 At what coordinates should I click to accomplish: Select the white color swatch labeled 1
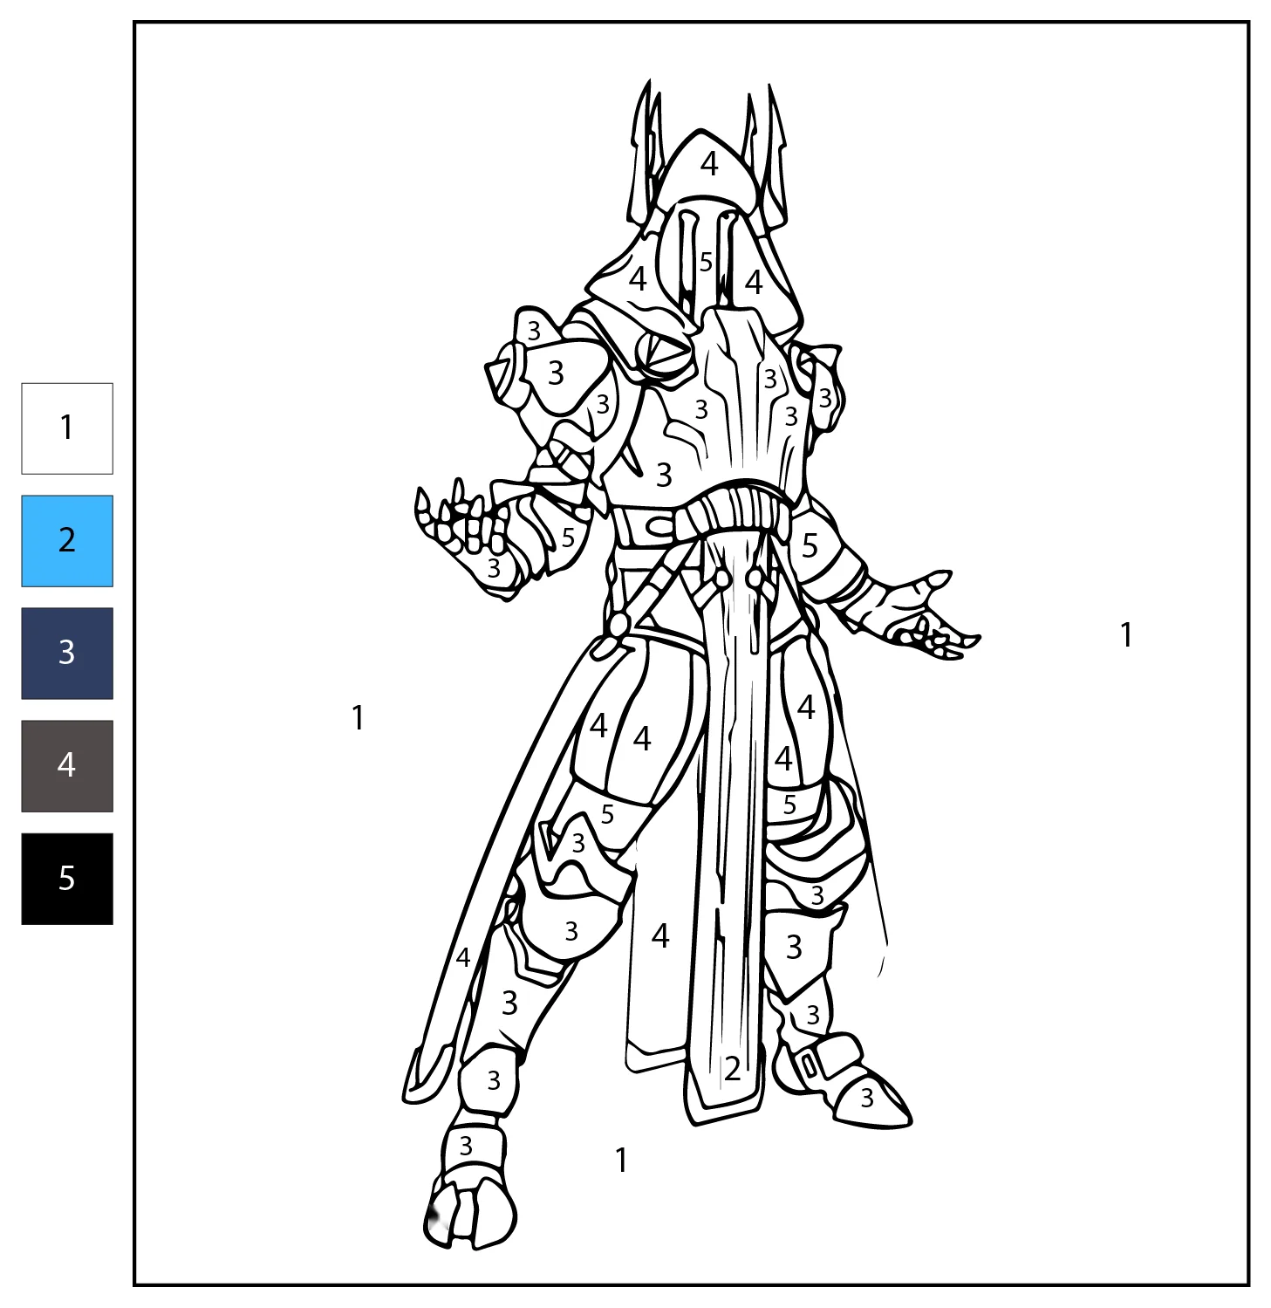[x=67, y=428]
